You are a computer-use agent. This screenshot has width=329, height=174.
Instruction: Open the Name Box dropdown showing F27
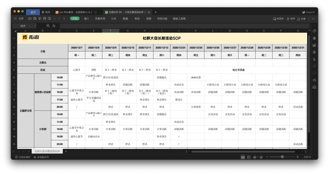tap(35, 26)
